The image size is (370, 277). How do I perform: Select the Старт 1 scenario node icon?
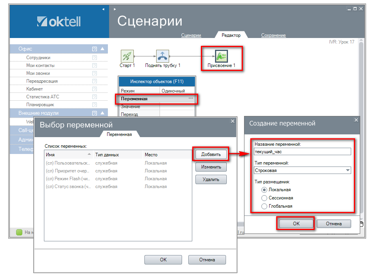(127, 56)
